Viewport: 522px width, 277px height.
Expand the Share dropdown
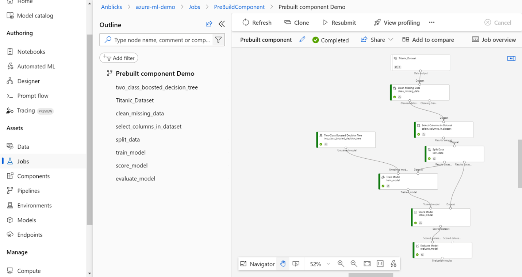pos(391,40)
